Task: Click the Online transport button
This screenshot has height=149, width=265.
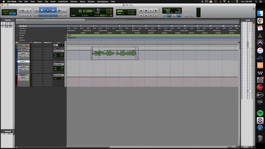Action: 141,10
